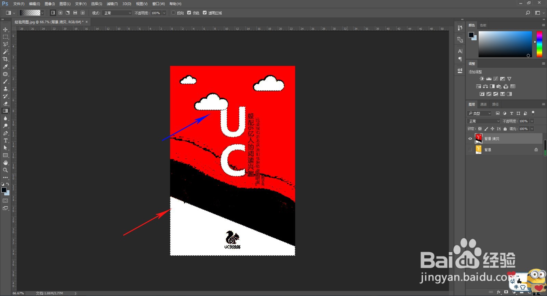Screen dimensions: 547x296
Task: Open the options bar opacity dropdown arrow
Action: (164, 13)
